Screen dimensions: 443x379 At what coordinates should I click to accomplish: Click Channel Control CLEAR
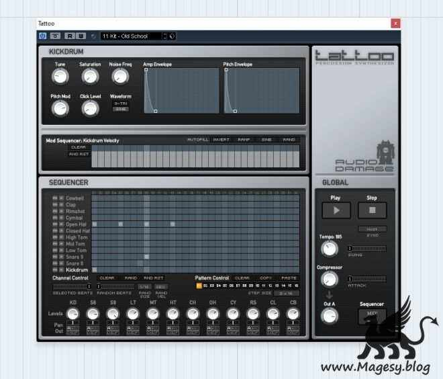point(107,278)
